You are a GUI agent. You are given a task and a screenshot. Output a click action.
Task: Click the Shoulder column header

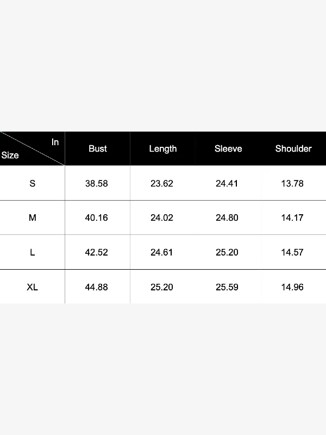pos(293,148)
